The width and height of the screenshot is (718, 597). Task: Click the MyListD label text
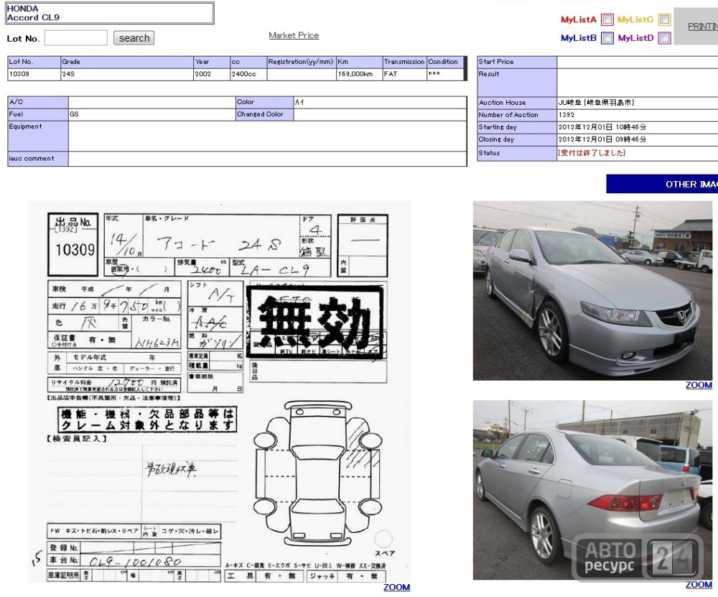coord(636,38)
